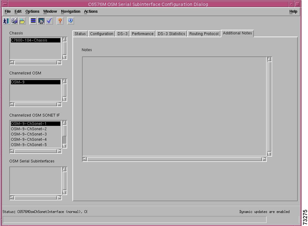Open the Actions menu
The image size is (308, 226).
[91, 11]
